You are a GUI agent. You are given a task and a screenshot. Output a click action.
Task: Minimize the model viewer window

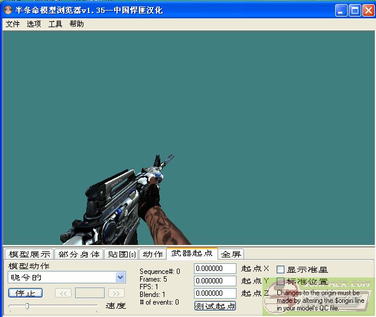click(x=341, y=10)
